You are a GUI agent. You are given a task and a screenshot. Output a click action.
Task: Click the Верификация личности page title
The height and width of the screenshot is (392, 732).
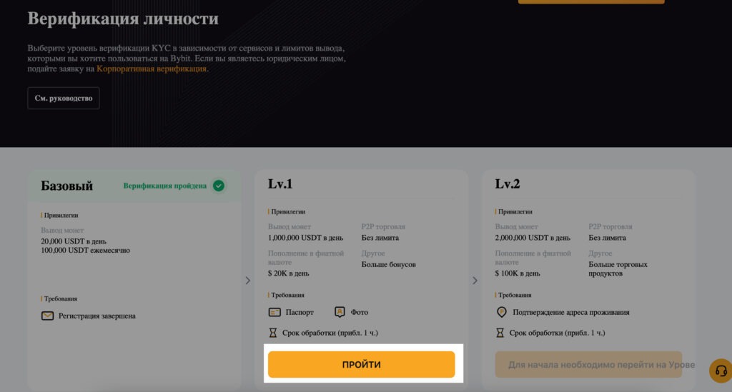[x=123, y=19]
